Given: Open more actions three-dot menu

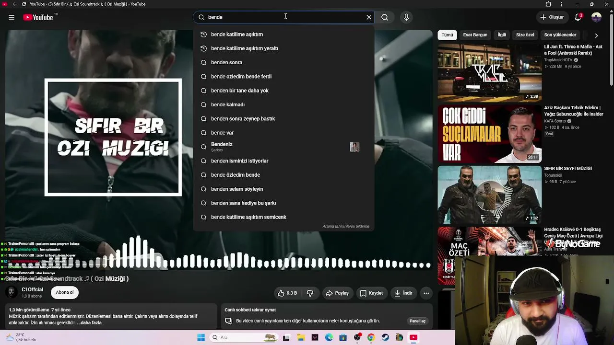Looking at the screenshot, I should [426, 293].
